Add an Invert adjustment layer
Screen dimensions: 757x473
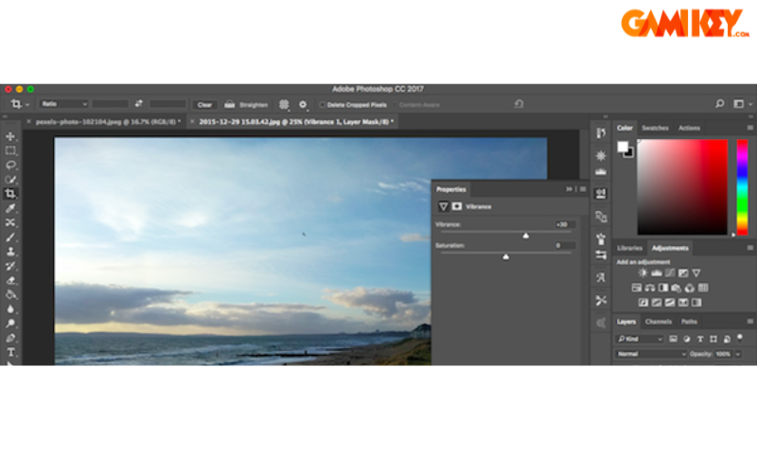pyautogui.click(x=643, y=303)
